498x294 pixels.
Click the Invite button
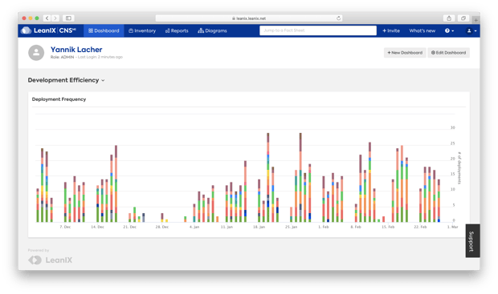point(391,30)
